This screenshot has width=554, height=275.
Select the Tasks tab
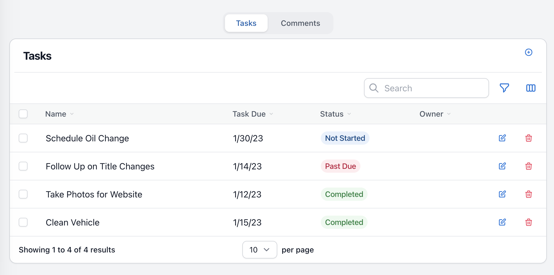(x=246, y=23)
